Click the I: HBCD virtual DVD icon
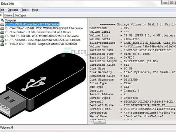The height and width of the screenshot is (132, 176). [2, 44]
